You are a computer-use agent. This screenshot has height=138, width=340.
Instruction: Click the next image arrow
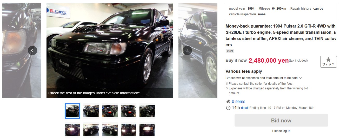[x=187, y=50]
